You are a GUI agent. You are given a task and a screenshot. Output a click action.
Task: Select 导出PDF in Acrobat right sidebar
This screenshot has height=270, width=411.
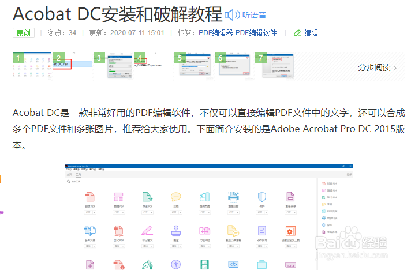pos(330,197)
